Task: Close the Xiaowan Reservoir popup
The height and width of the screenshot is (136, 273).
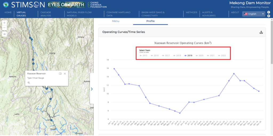Action: pos(65,73)
